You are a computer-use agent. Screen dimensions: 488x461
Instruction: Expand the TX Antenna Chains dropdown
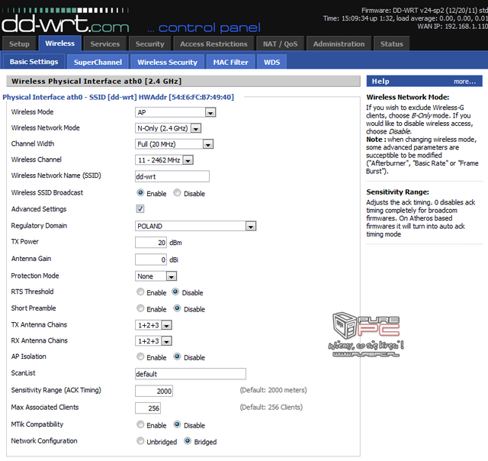[153, 325]
